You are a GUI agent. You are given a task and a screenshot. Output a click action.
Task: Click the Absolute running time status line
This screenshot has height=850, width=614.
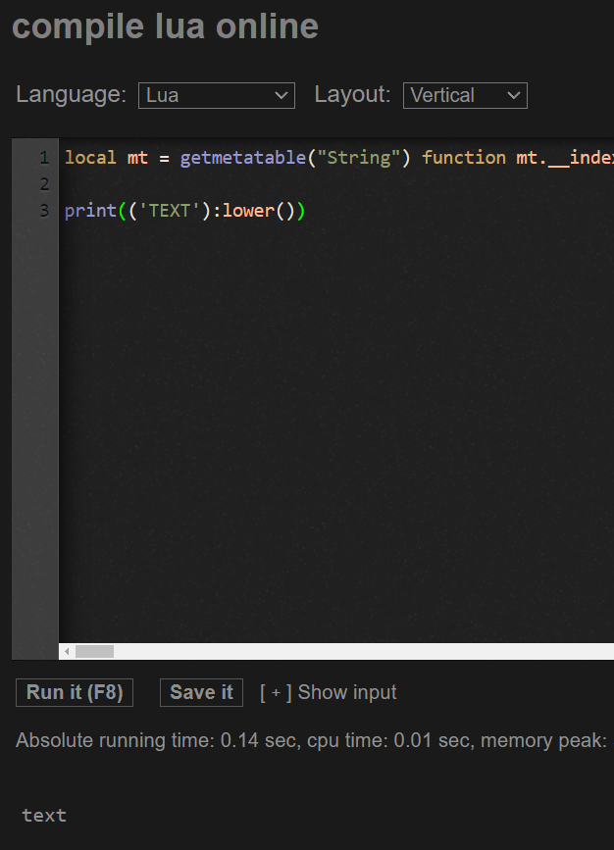click(x=311, y=740)
